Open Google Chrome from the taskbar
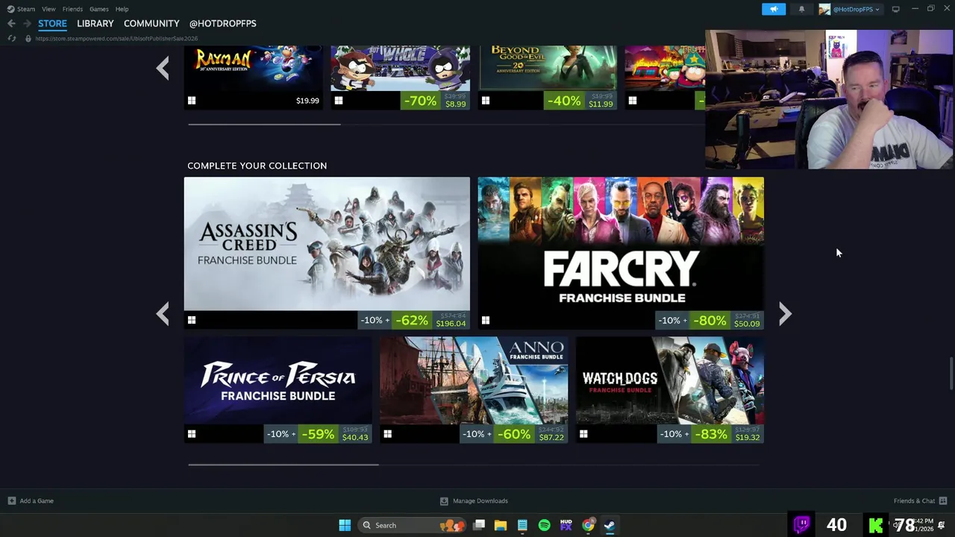955x537 pixels. click(x=588, y=525)
